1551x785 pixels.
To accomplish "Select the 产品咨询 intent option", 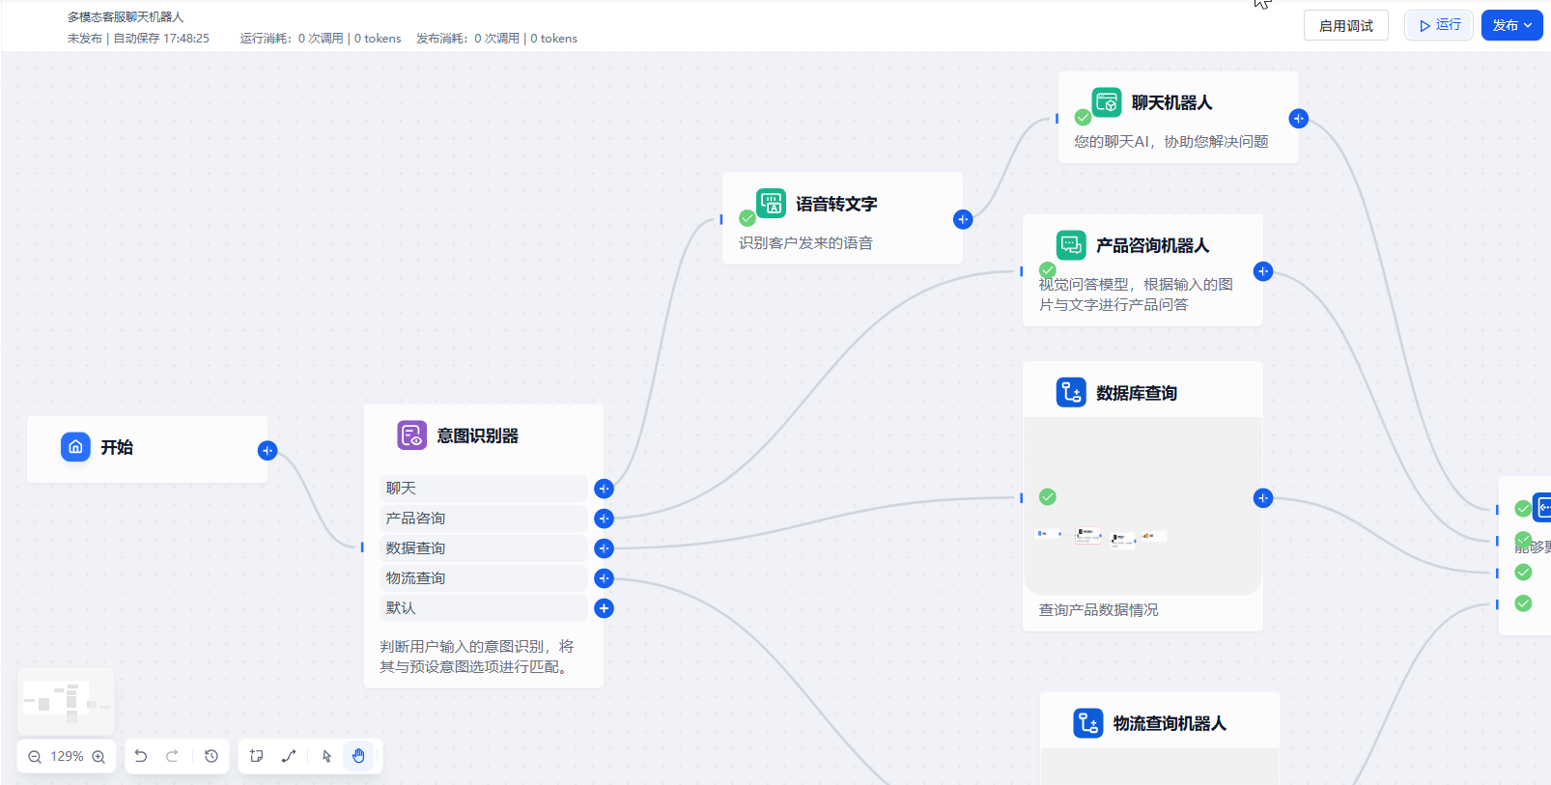I will point(483,519).
